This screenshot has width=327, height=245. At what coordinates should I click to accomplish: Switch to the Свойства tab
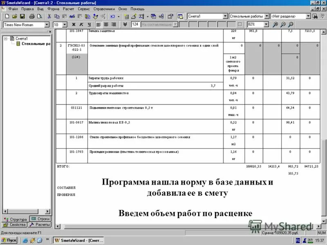pos(14,225)
